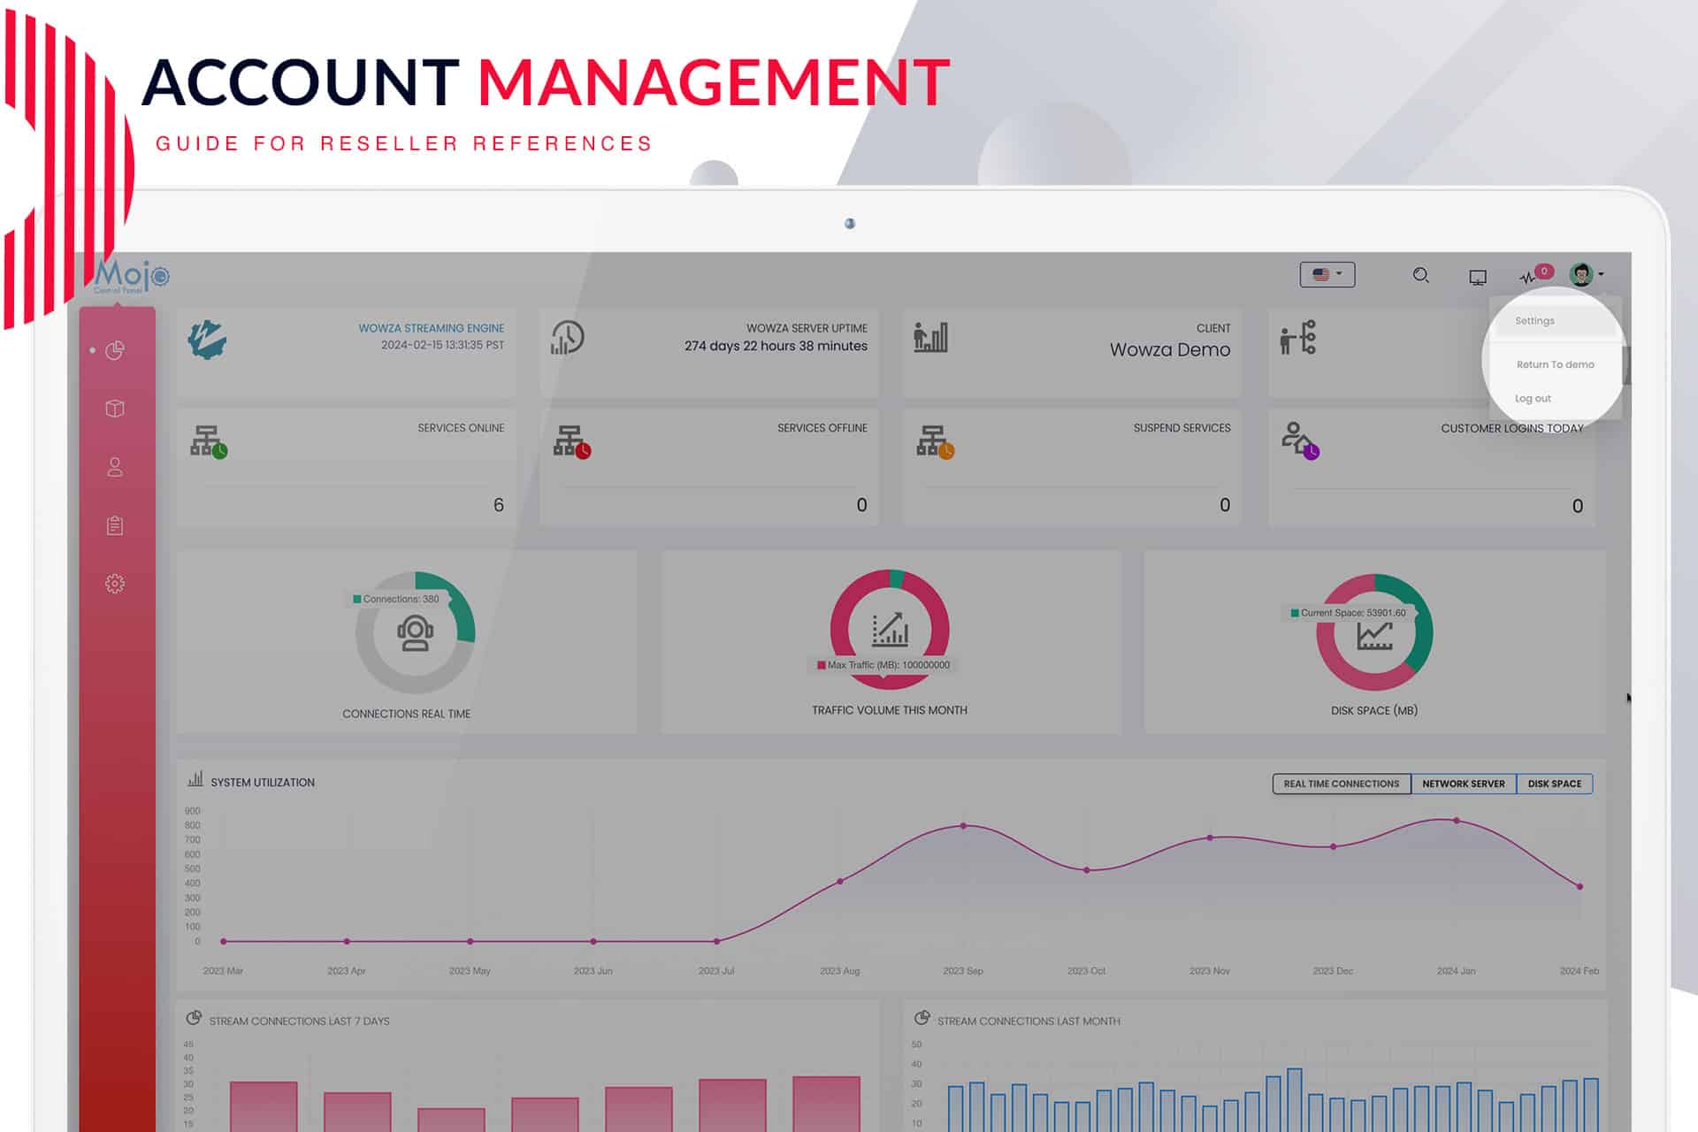Click the 2024 Jan chart data point
The image size is (1698, 1132).
pyautogui.click(x=1457, y=821)
